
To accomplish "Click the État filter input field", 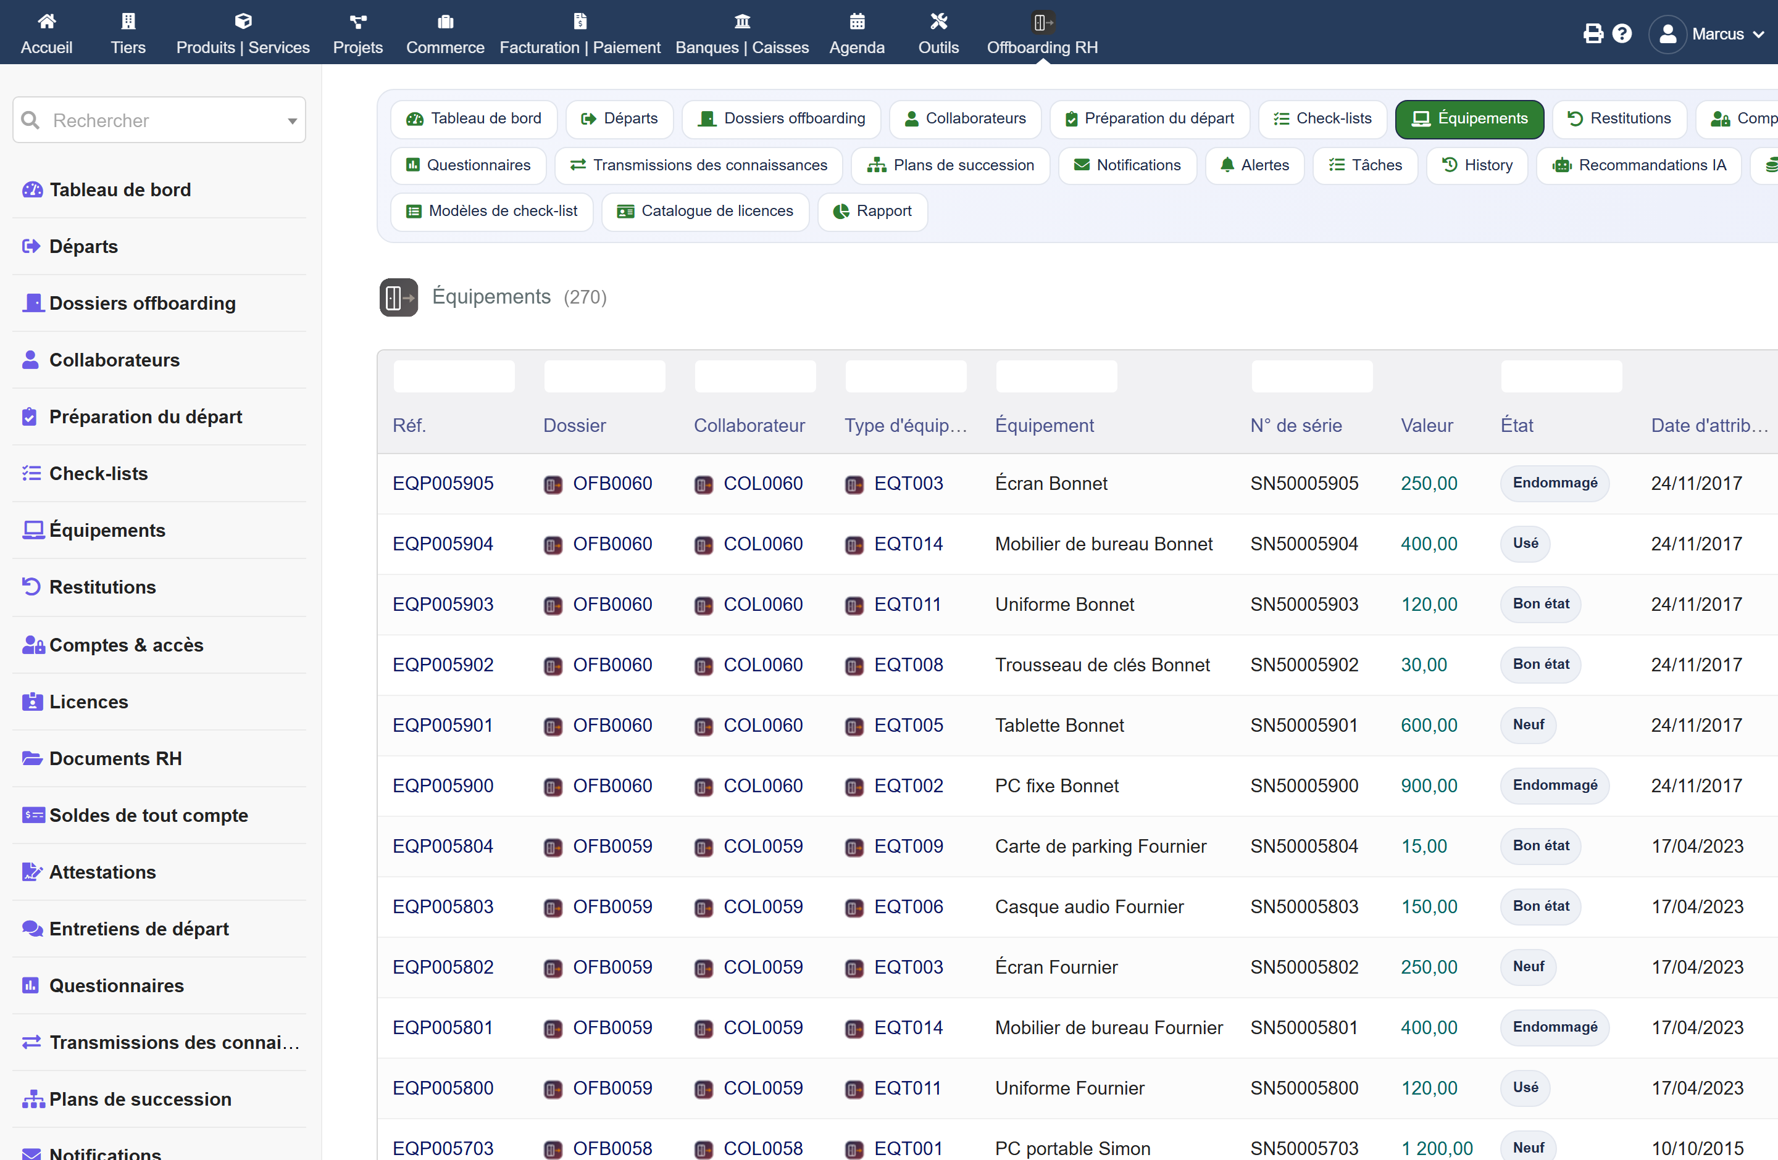I will click(x=1562, y=377).
